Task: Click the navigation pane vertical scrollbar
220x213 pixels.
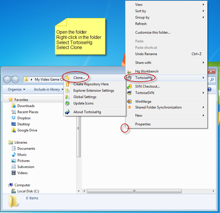Action: pyautogui.click(x=79, y=137)
